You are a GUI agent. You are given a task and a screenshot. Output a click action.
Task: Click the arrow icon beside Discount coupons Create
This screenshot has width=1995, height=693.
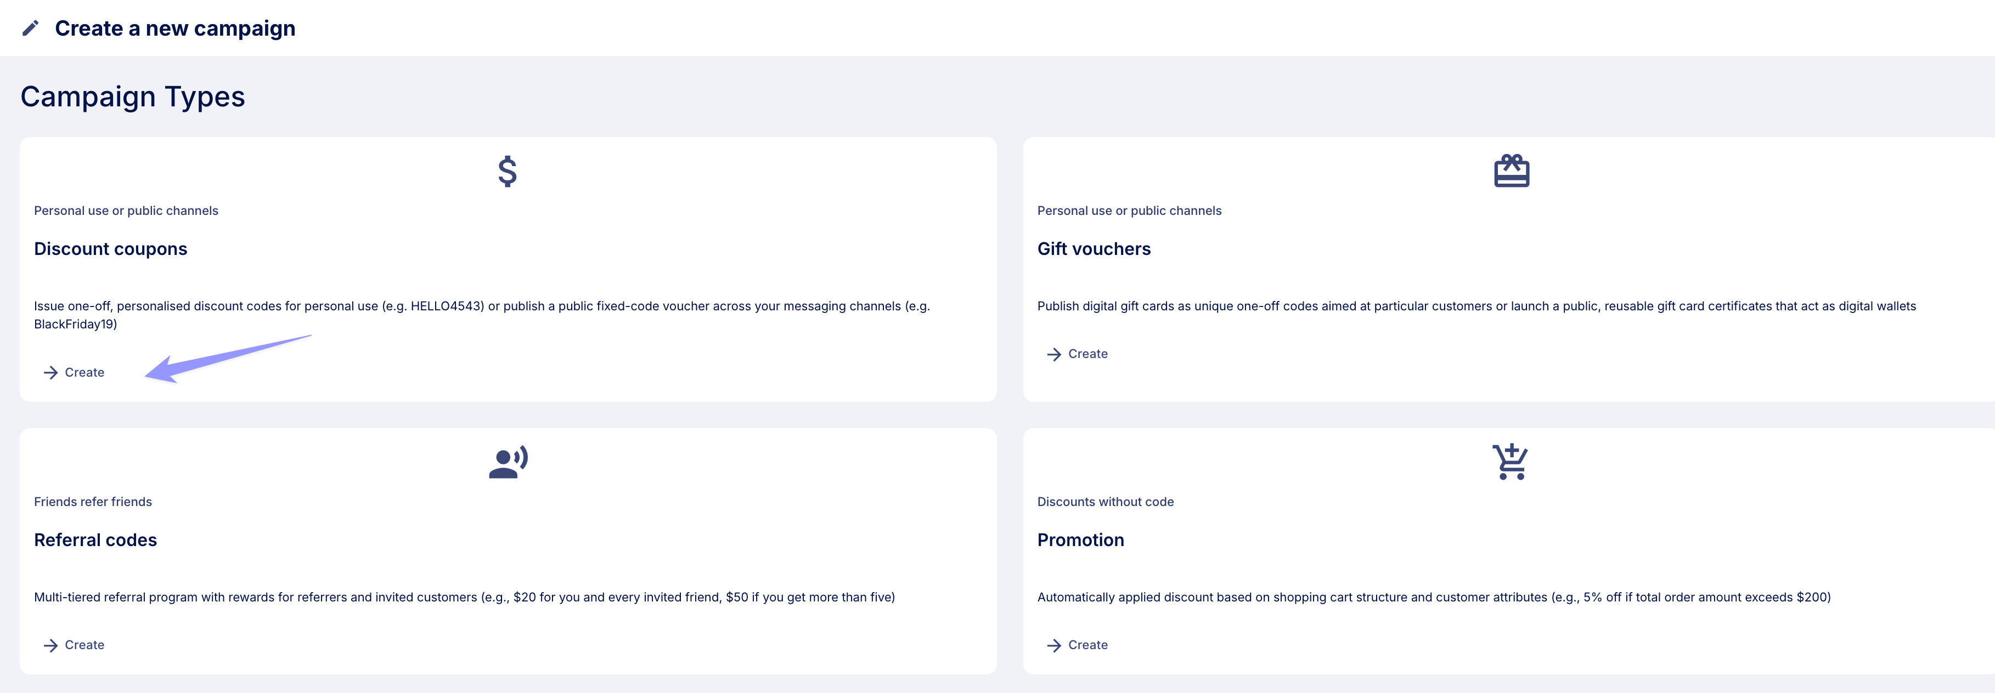click(51, 373)
